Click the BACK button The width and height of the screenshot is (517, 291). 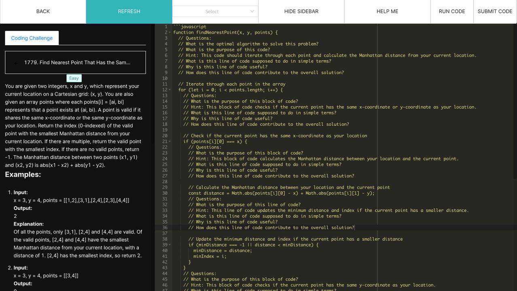[x=42, y=11]
